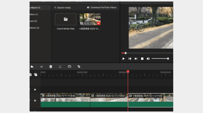Viewport: 203px width, 113px height.
Task: Undo the last edit
Action: point(32,67)
